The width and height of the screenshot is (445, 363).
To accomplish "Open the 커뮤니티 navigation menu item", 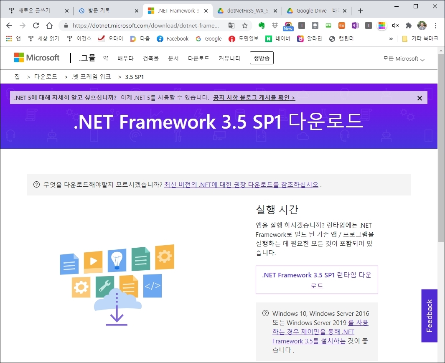I will pos(229,58).
